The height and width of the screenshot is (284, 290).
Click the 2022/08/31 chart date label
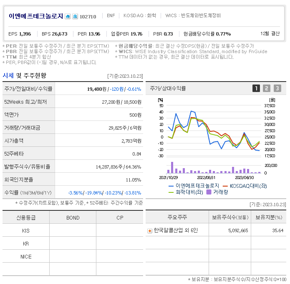pyautogui.click(x=206, y=178)
